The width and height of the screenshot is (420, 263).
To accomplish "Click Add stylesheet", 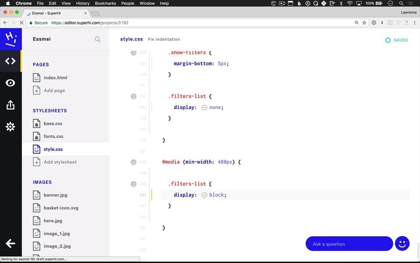I will (60, 162).
